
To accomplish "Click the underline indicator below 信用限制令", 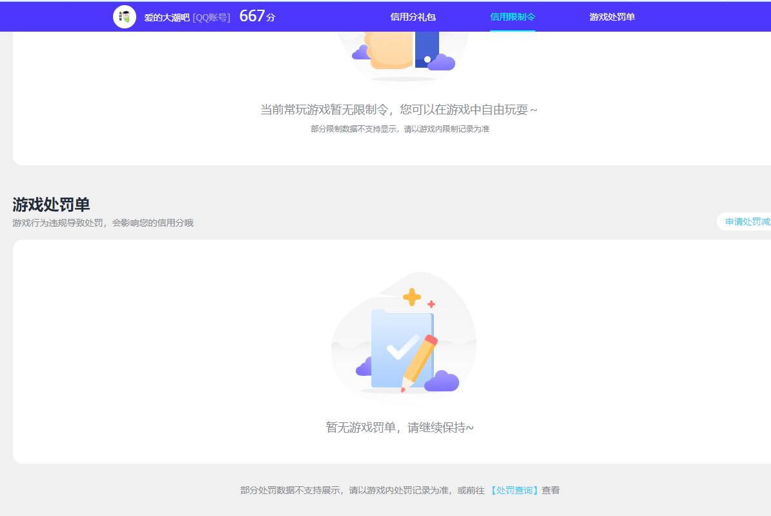I will coord(513,28).
